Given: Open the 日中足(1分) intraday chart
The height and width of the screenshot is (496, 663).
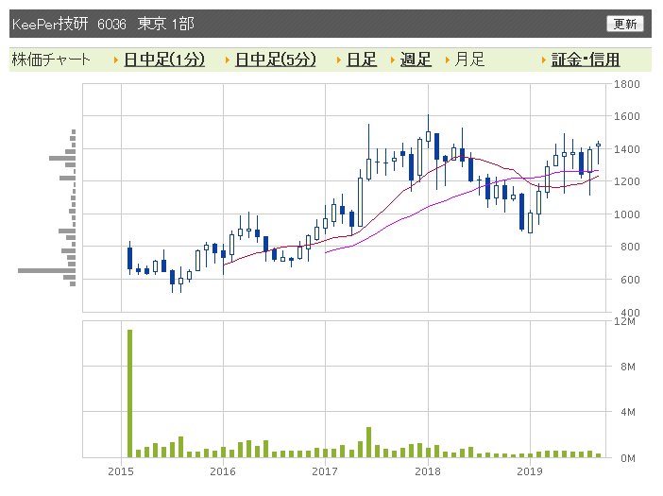Looking at the screenshot, I should [x=164, y=60].
